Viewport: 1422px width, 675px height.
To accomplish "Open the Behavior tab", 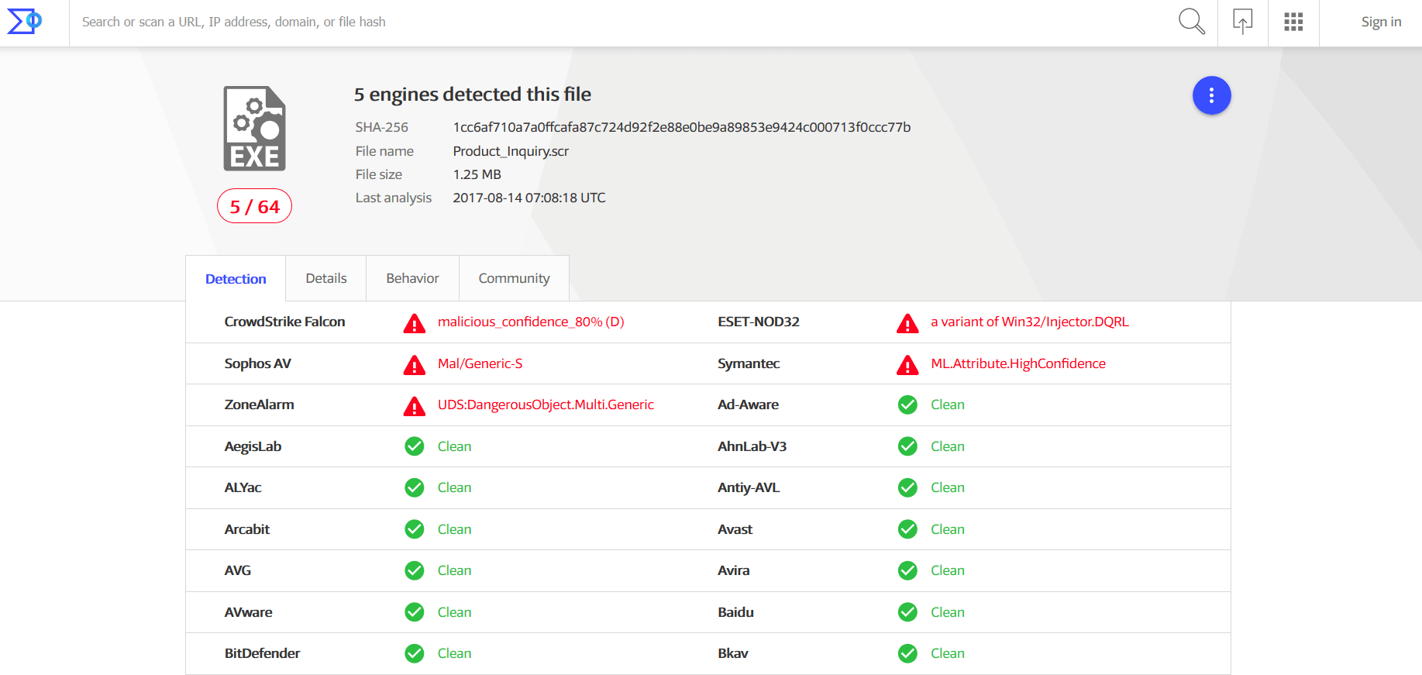I will point(412,278).
